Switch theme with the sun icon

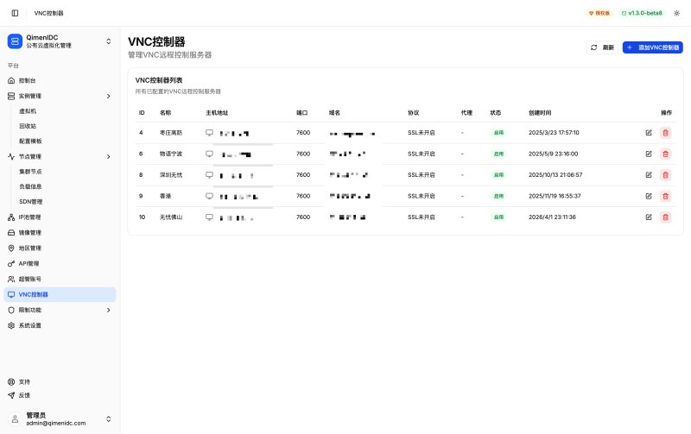pyautogui.click(x=676, y=13)
